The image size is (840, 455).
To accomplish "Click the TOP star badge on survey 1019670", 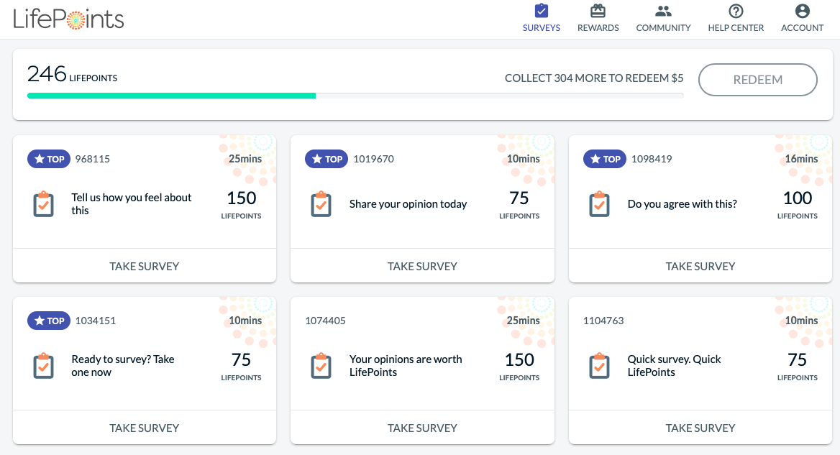I will (x=327, y=159).
